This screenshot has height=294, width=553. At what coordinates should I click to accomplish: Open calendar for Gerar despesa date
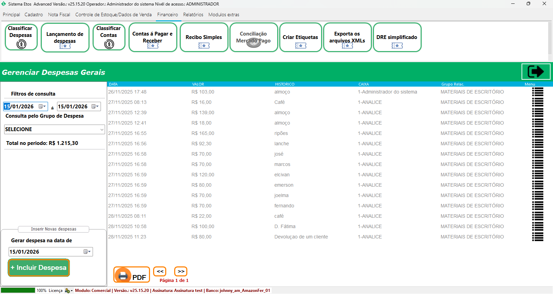87,252
